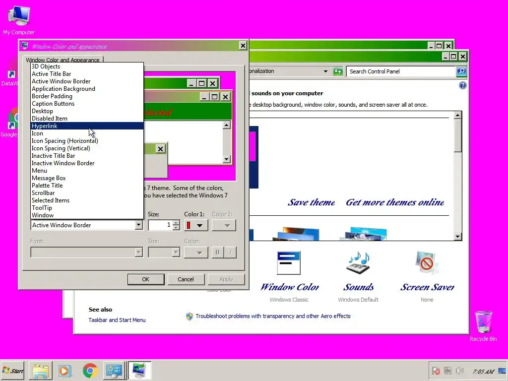Screen dimensions: 508x381
Task: Click the 7:05 AM taskbar clock
Action: coord(483,371)
